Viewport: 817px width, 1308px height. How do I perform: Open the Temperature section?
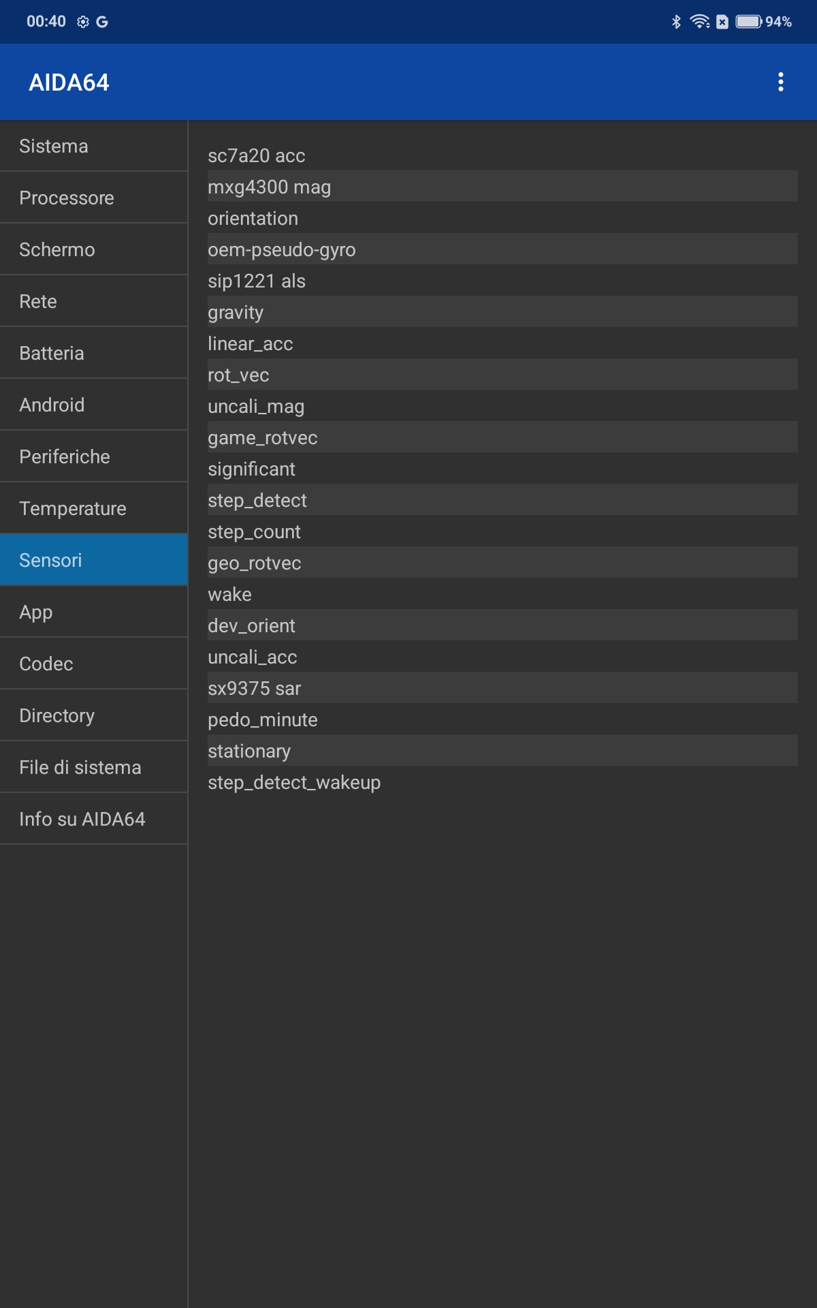pos(94,508)
